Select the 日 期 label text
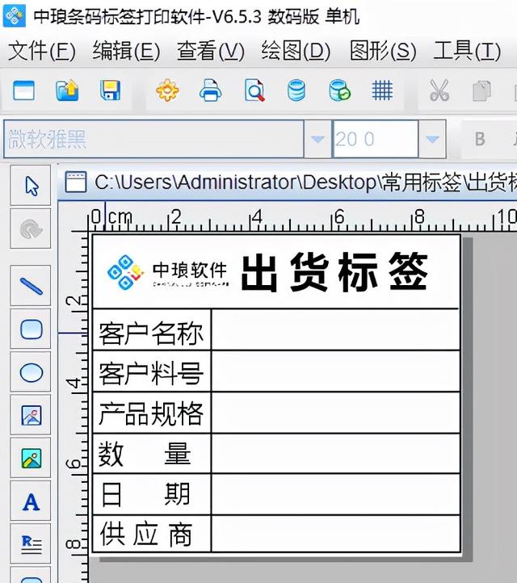The height and width of the screenshot is (583, 517). tap(145, 494)
